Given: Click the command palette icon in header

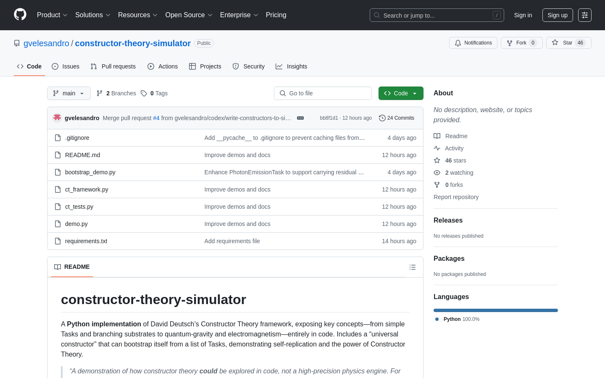Looking at the screenshot, I should pyautogui.click(x=585, y=15).
